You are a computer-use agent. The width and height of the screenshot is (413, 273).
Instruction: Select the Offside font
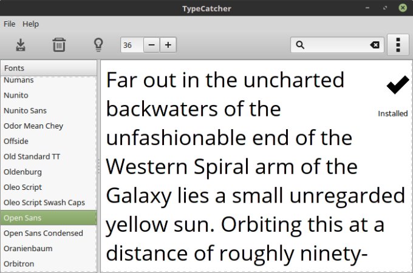(x=49, y=141)
